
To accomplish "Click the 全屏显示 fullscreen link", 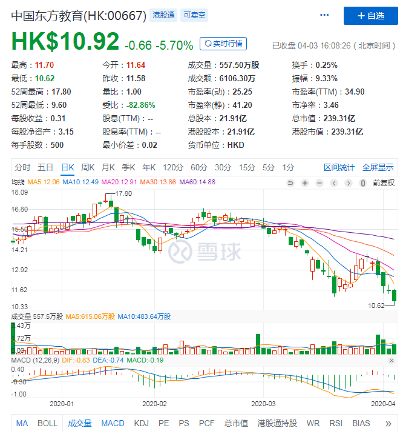I will (x=378, y=167).
